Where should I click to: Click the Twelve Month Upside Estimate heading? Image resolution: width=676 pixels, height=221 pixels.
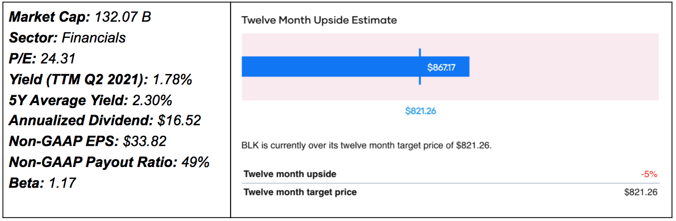(x=319, y=20)
